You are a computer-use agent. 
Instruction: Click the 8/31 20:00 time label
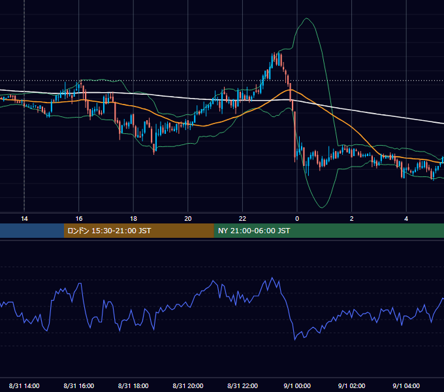click(x=188, y=385)
